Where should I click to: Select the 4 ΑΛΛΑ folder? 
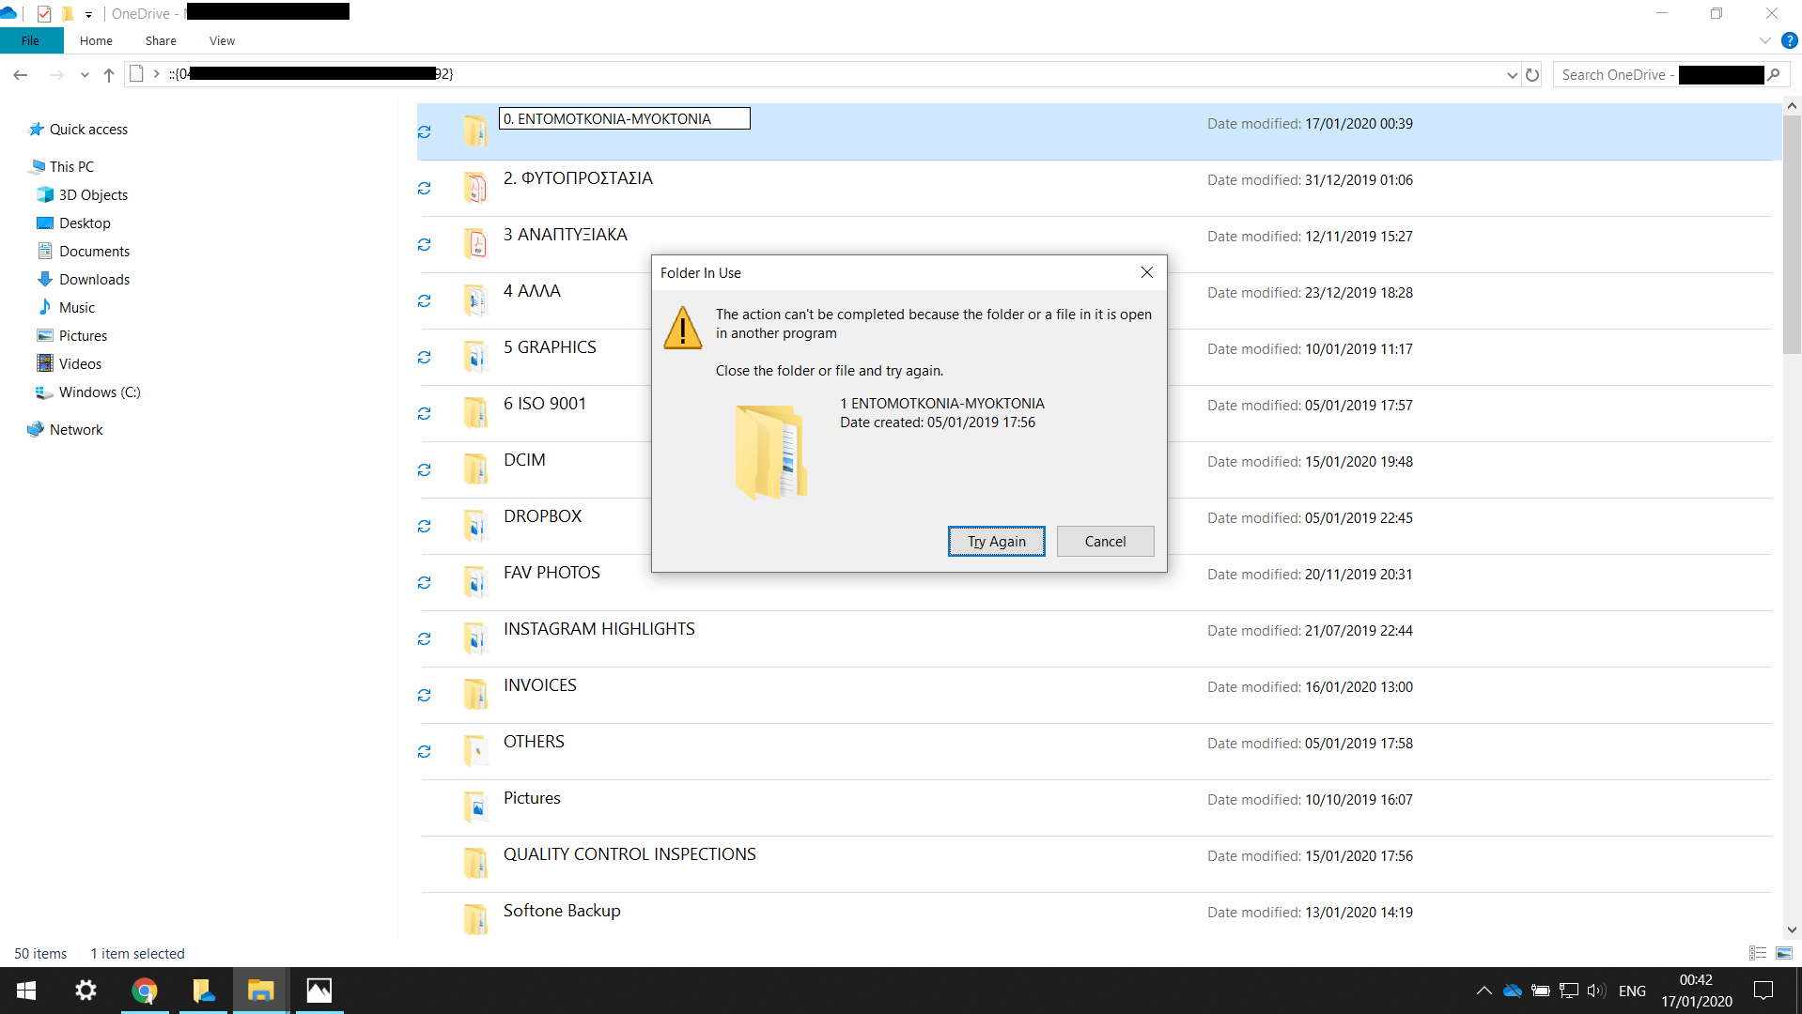coord(532,291)
